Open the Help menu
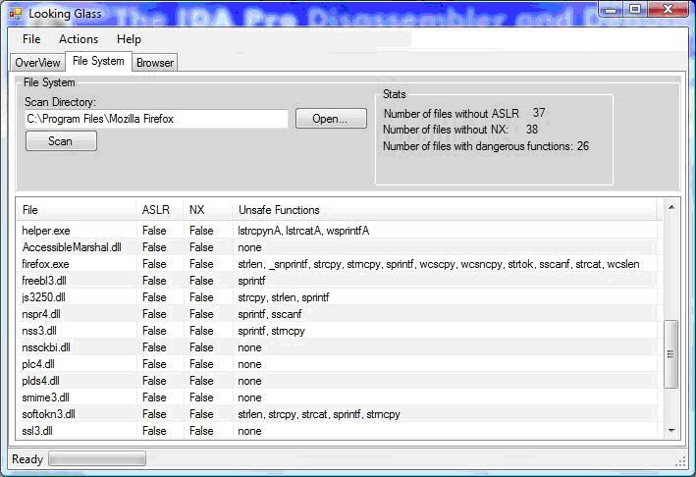Screen dimensions: 696x477 (x=129, y=39)
